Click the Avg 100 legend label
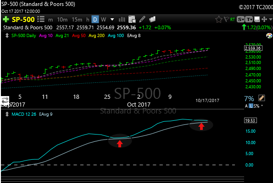Viewport: 273px width, 183px height. [116, 36]
